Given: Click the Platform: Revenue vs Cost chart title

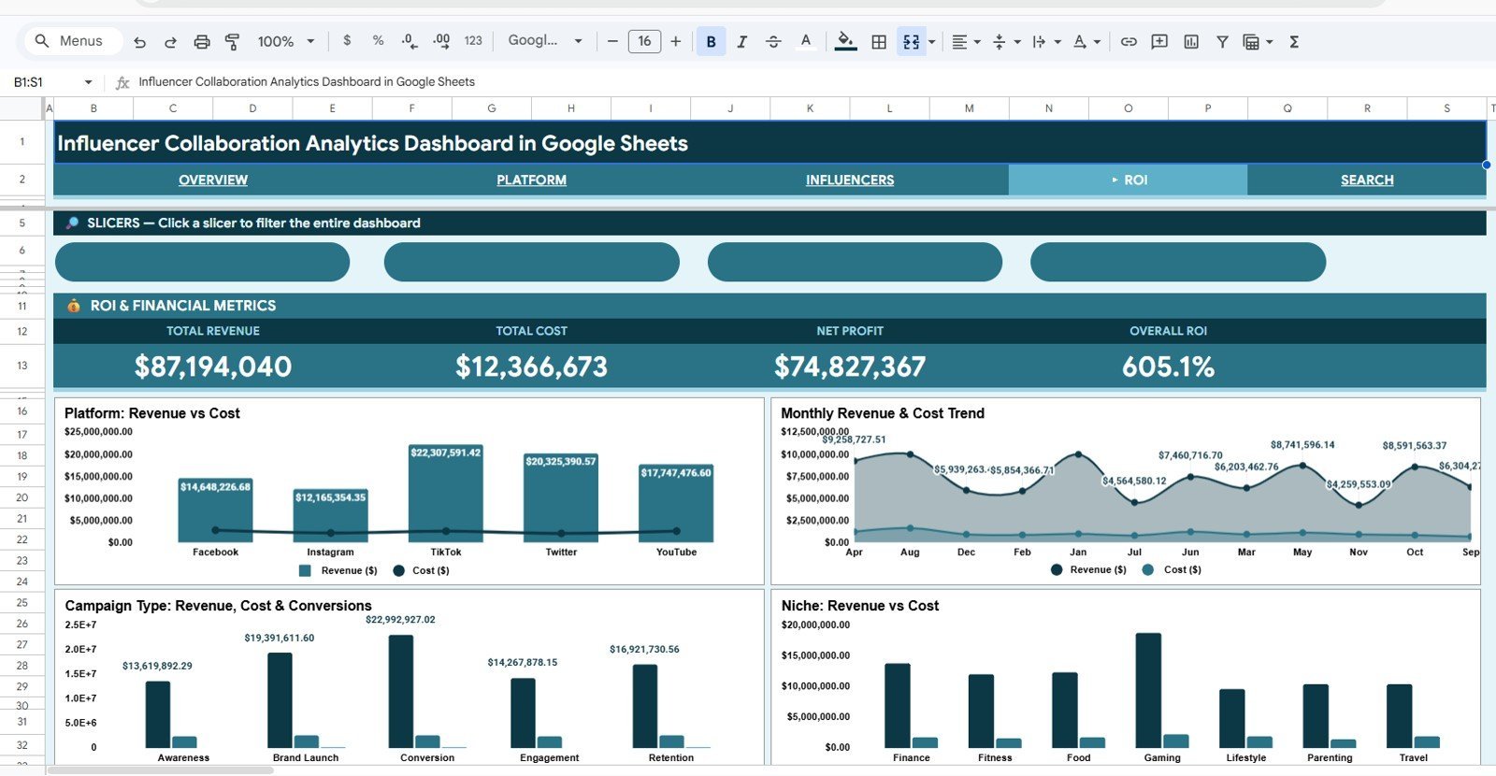Looking at the screenshot, I should tap(152, 413).
